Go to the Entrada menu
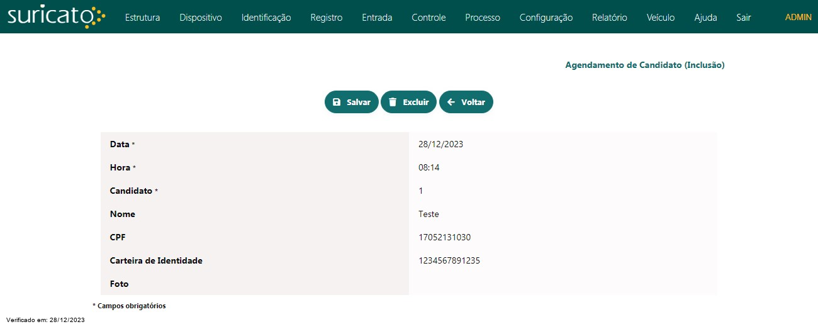 [377, 18]
